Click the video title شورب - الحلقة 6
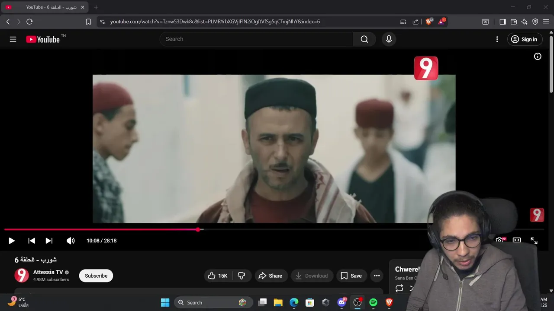The image size is (554, 311). point(35,260)
